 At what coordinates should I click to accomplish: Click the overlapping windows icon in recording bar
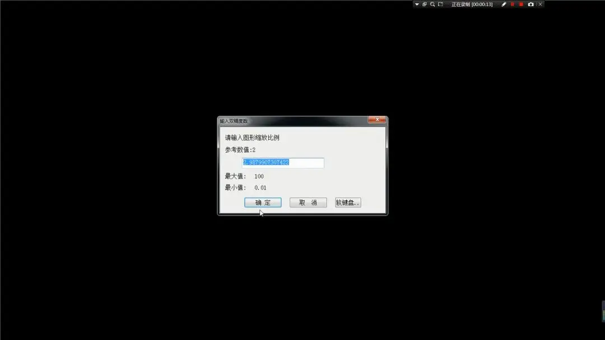click(x=425, y=4)
